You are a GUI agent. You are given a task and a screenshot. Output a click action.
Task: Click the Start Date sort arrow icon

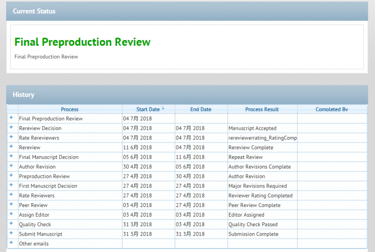(x=163, y=109)
